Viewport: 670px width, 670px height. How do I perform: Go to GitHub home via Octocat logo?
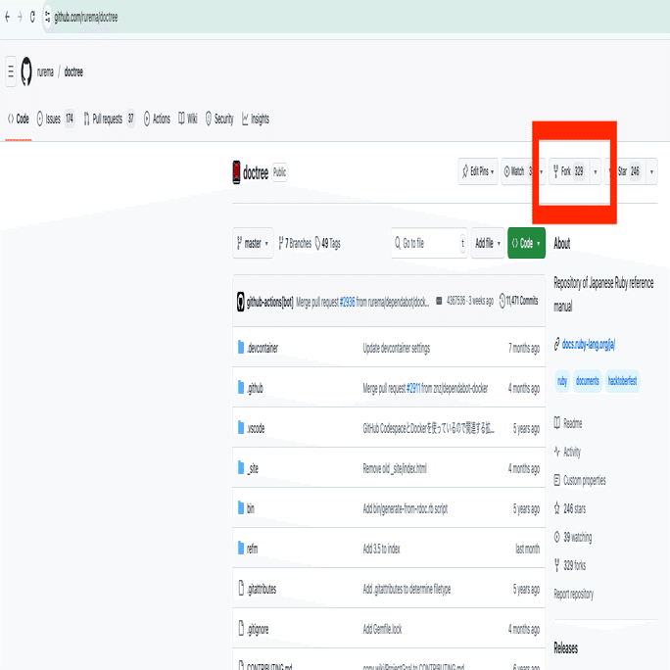pos(26,72)
